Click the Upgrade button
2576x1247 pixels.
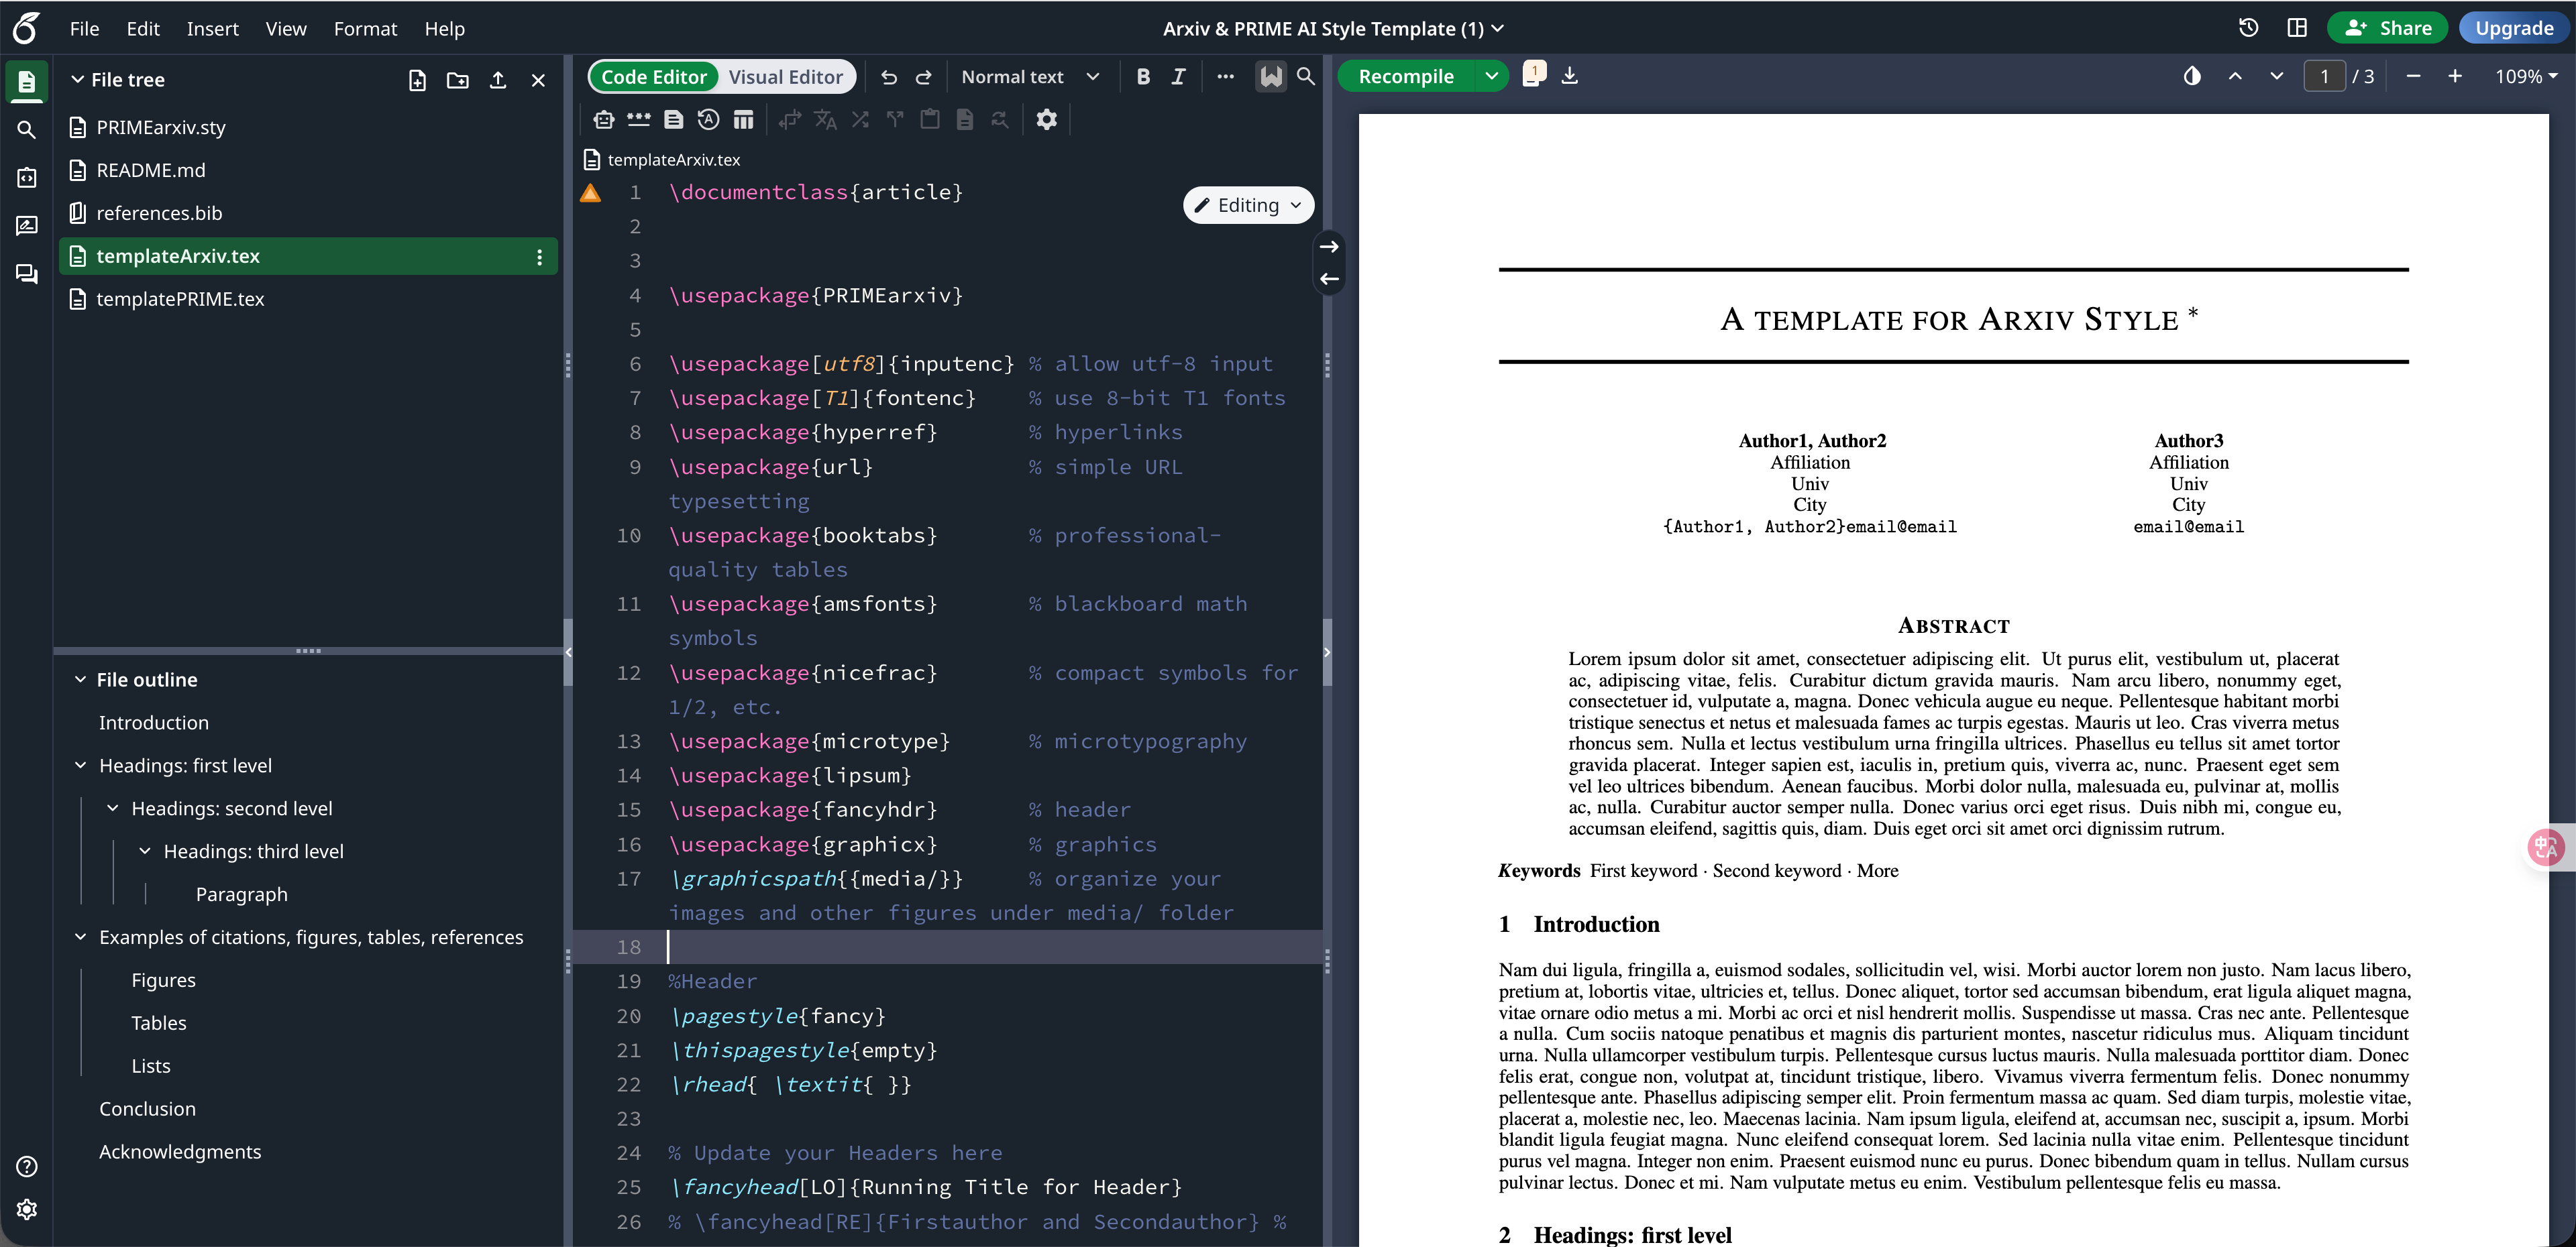tap(2514, 28)
